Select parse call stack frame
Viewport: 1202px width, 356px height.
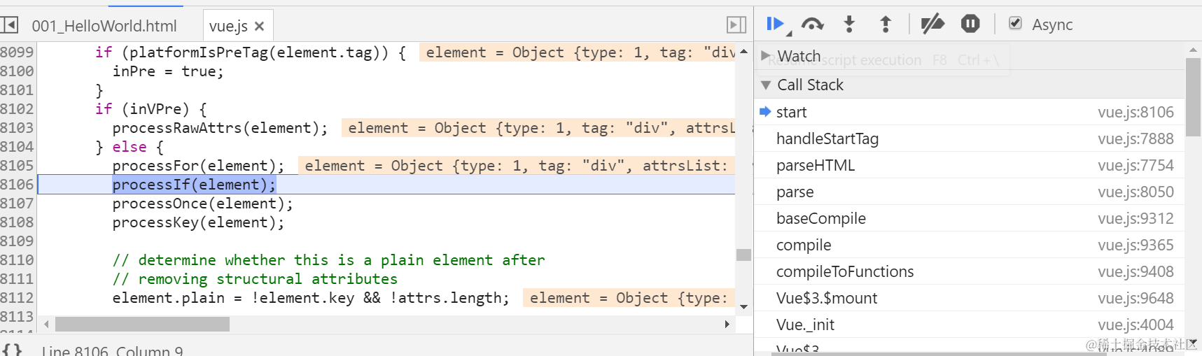pos(970,192)
